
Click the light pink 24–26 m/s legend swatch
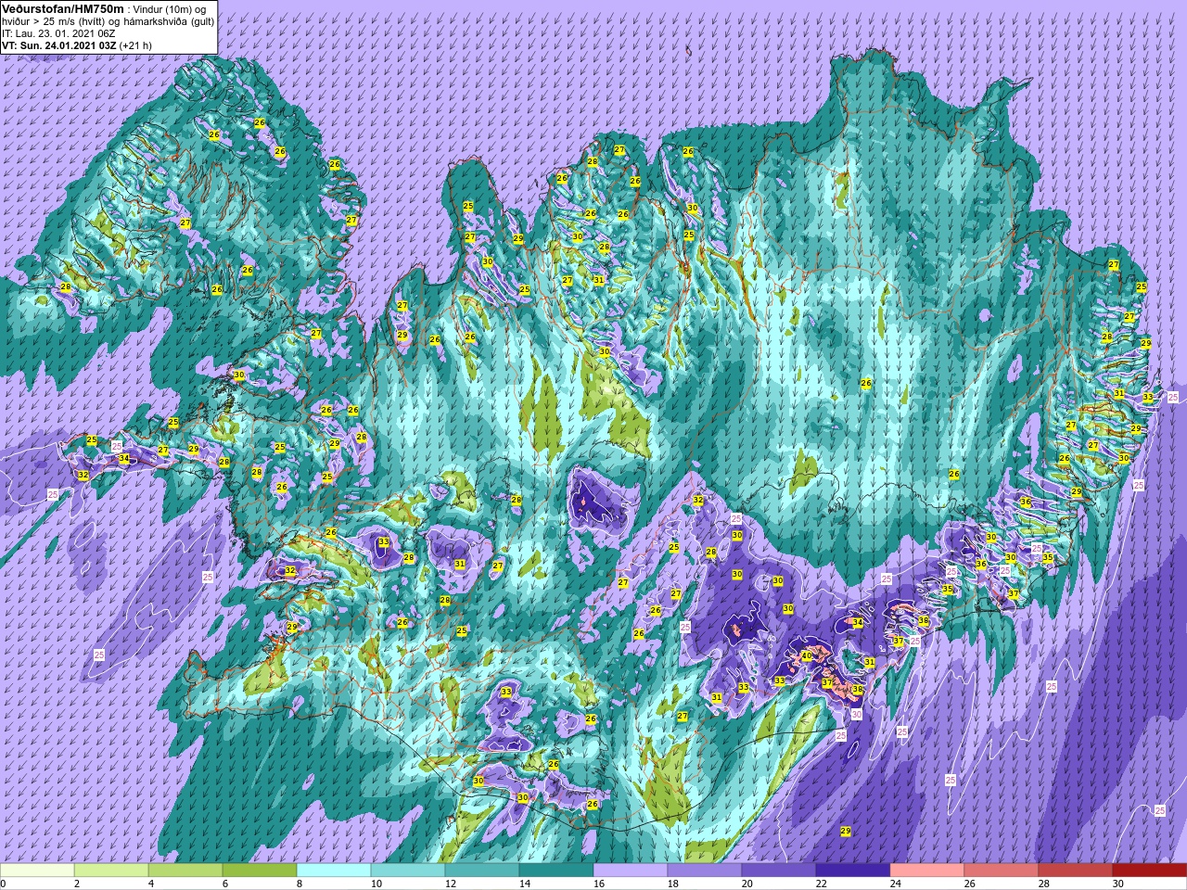(x=927, y=871)
